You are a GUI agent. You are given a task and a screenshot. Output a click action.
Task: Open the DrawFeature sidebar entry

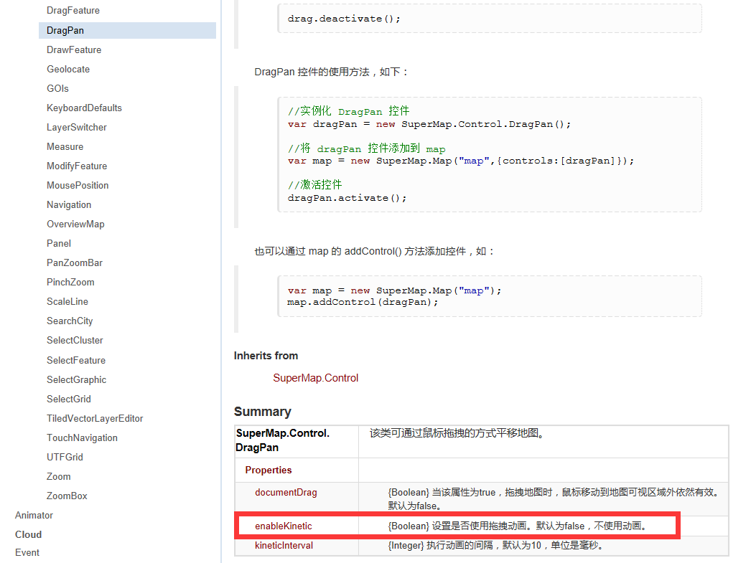[x=74, y=49]
